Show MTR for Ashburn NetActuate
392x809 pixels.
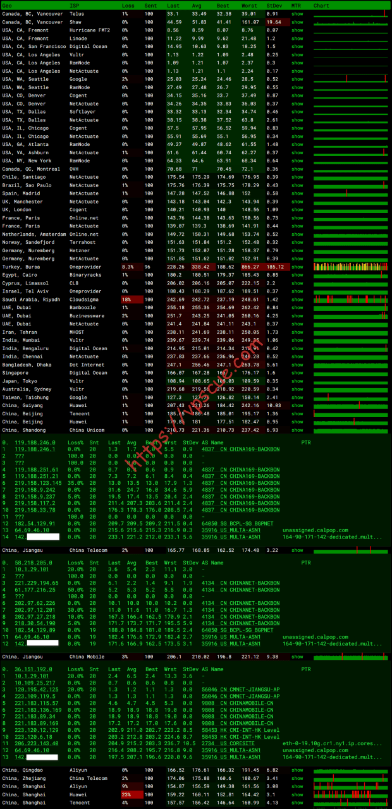297,152
